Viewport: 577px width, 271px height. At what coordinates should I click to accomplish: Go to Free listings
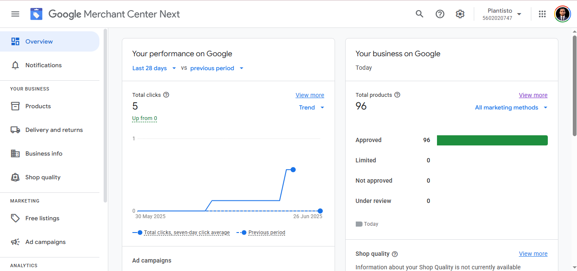49,218
